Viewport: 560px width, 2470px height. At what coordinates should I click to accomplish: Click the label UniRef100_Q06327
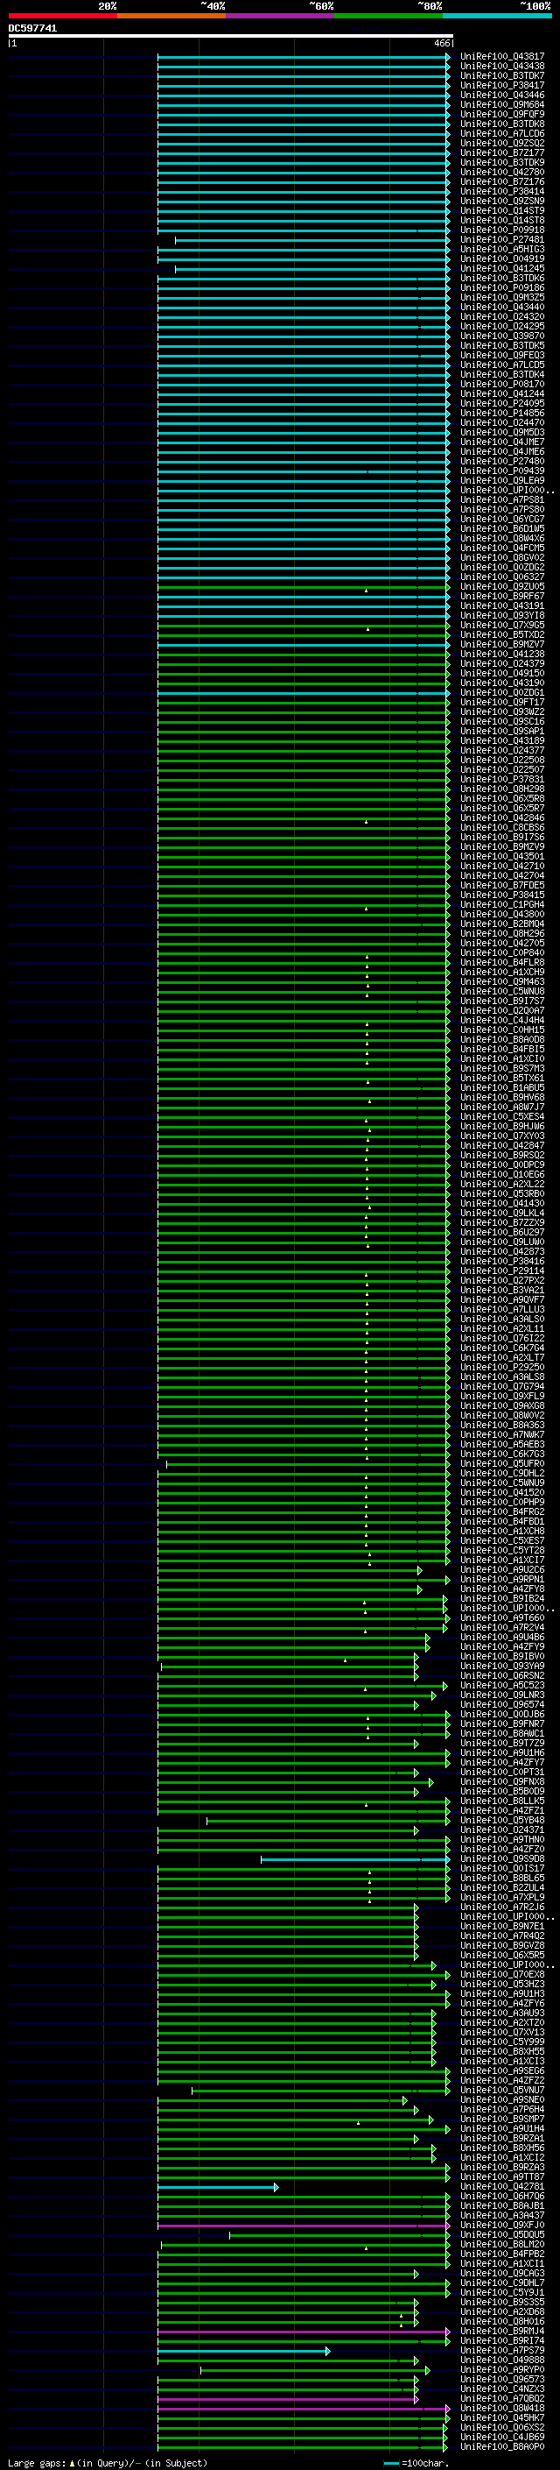(x=502, y=577)
